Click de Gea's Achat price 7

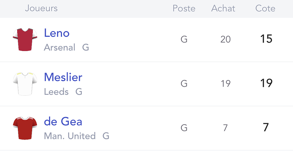[x=225, y=128]
